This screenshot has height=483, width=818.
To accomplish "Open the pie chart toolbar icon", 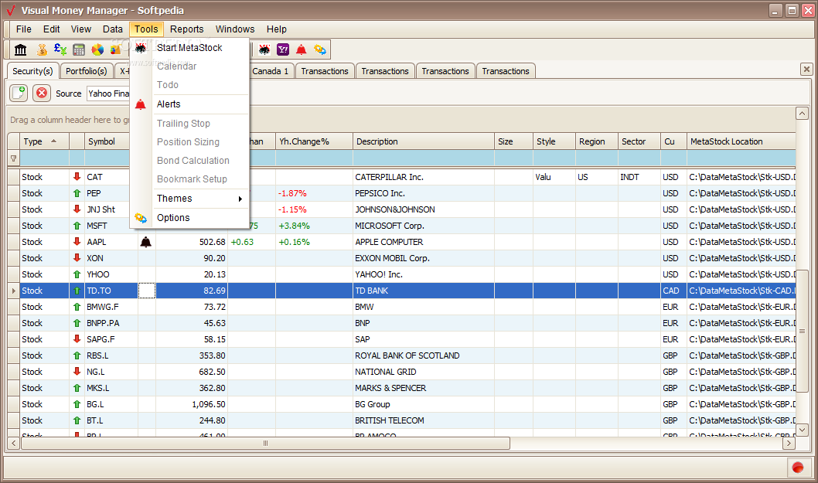I will (97, 49).
